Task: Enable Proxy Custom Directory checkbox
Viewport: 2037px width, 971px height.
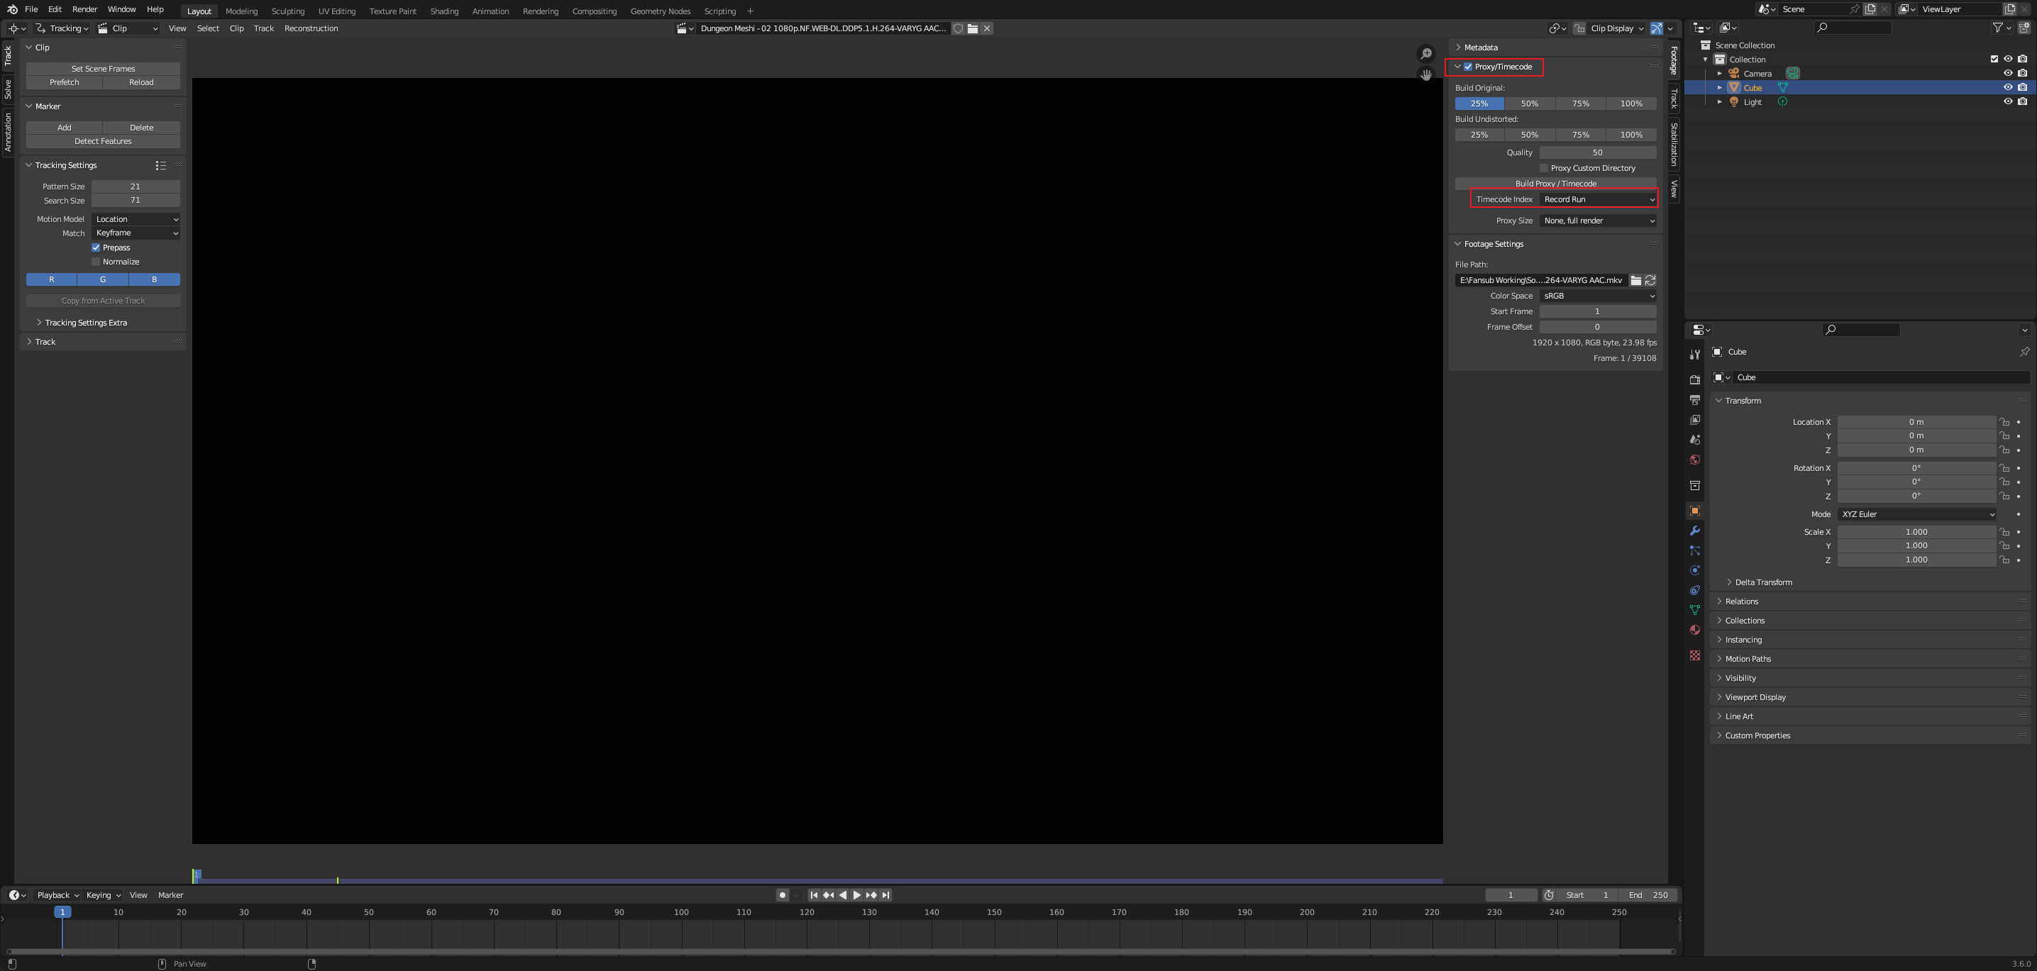Action: point(1544,168)
